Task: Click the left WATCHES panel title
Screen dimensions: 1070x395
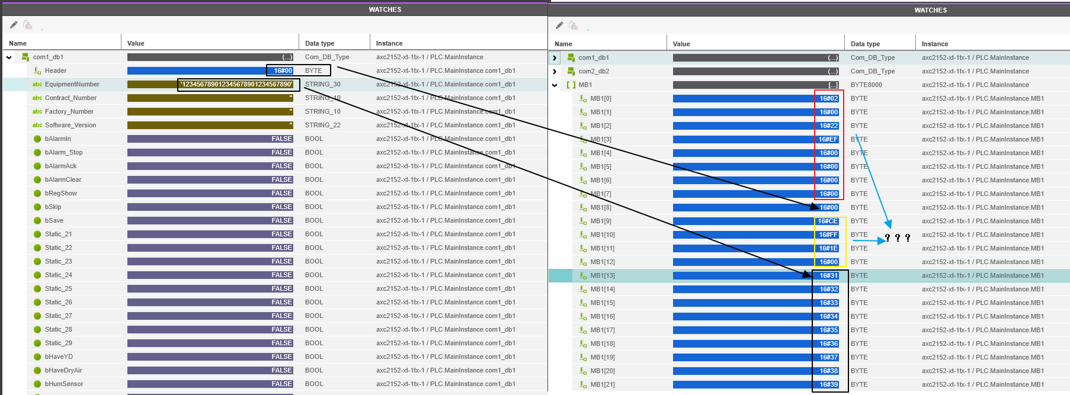Action: (x=385, y=9)
